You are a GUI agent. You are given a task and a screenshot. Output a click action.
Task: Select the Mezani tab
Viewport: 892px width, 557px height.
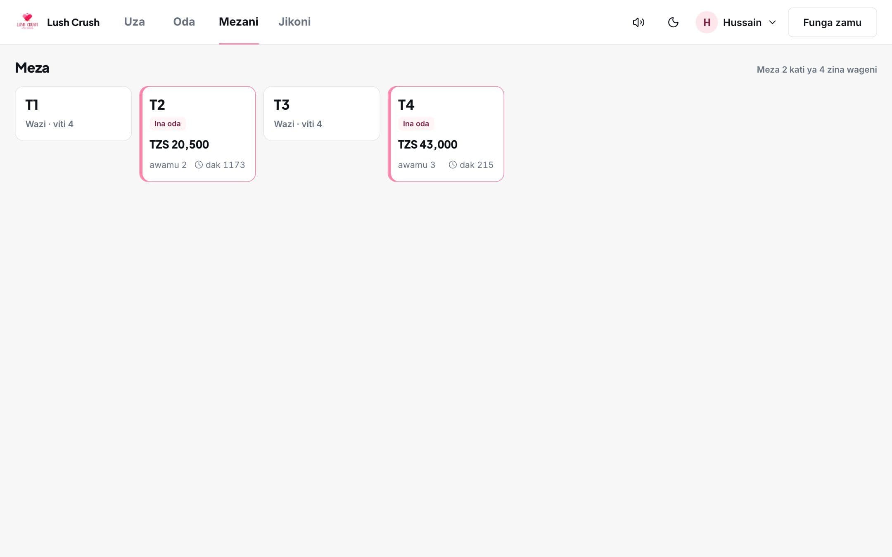pyautogui.click(x=239, y=22)
